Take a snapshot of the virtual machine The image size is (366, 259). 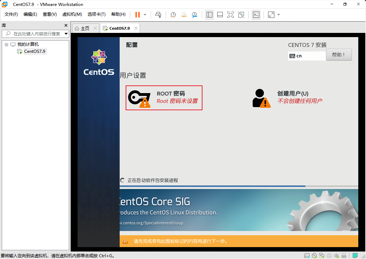click(173, 15)
